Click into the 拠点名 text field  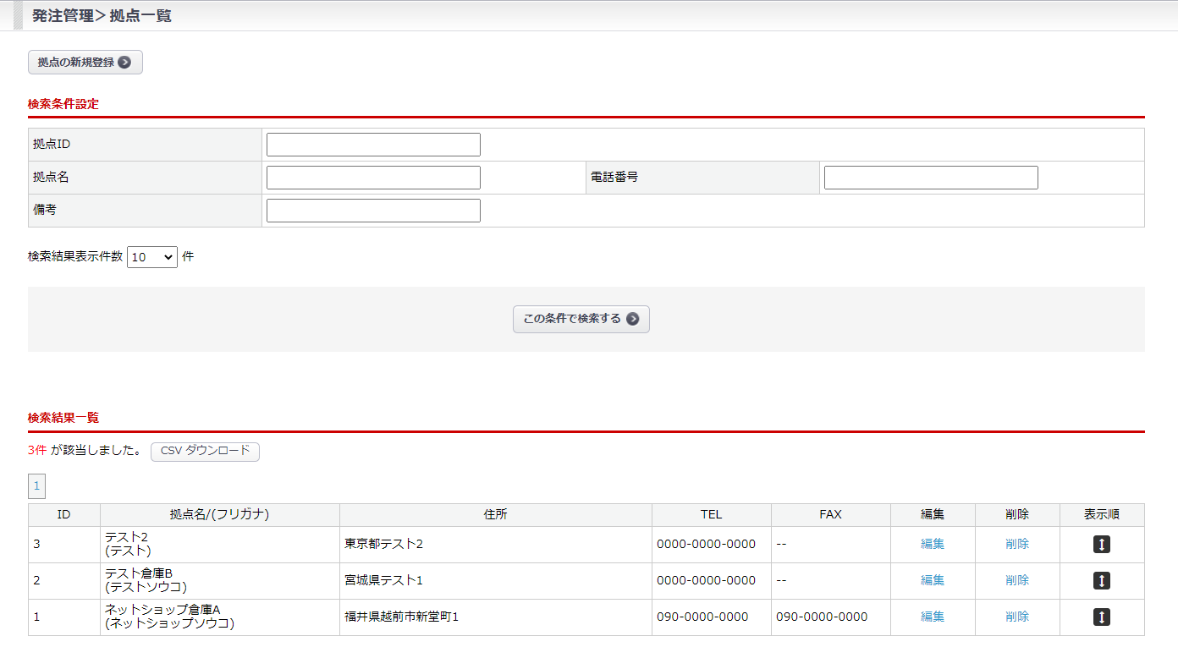(373, 178)
